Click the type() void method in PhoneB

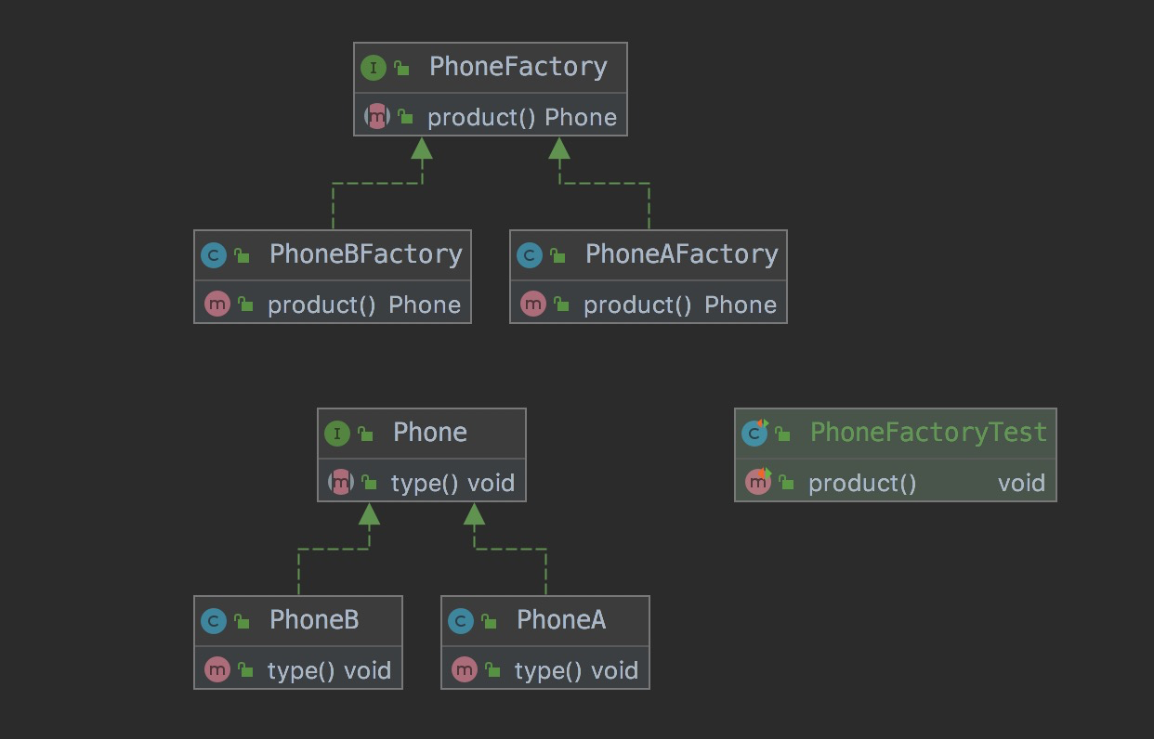pos(328,671)
